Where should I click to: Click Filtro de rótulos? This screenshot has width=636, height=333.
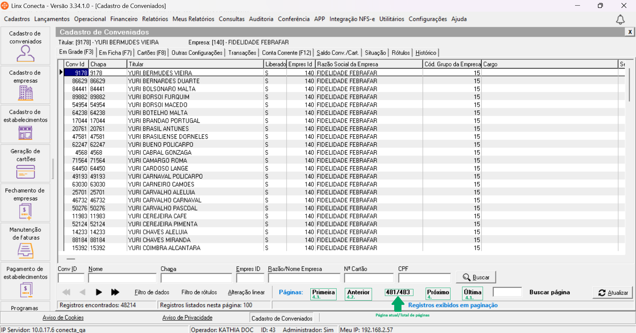coord(199,292)
